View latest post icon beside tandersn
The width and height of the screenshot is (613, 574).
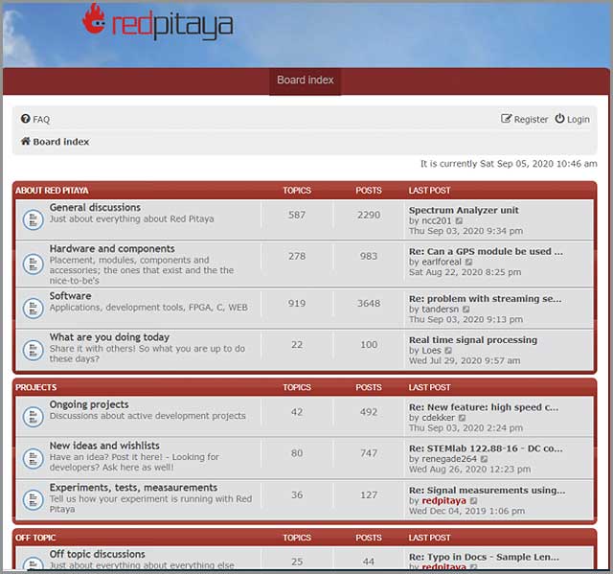(x=466, y=310)
